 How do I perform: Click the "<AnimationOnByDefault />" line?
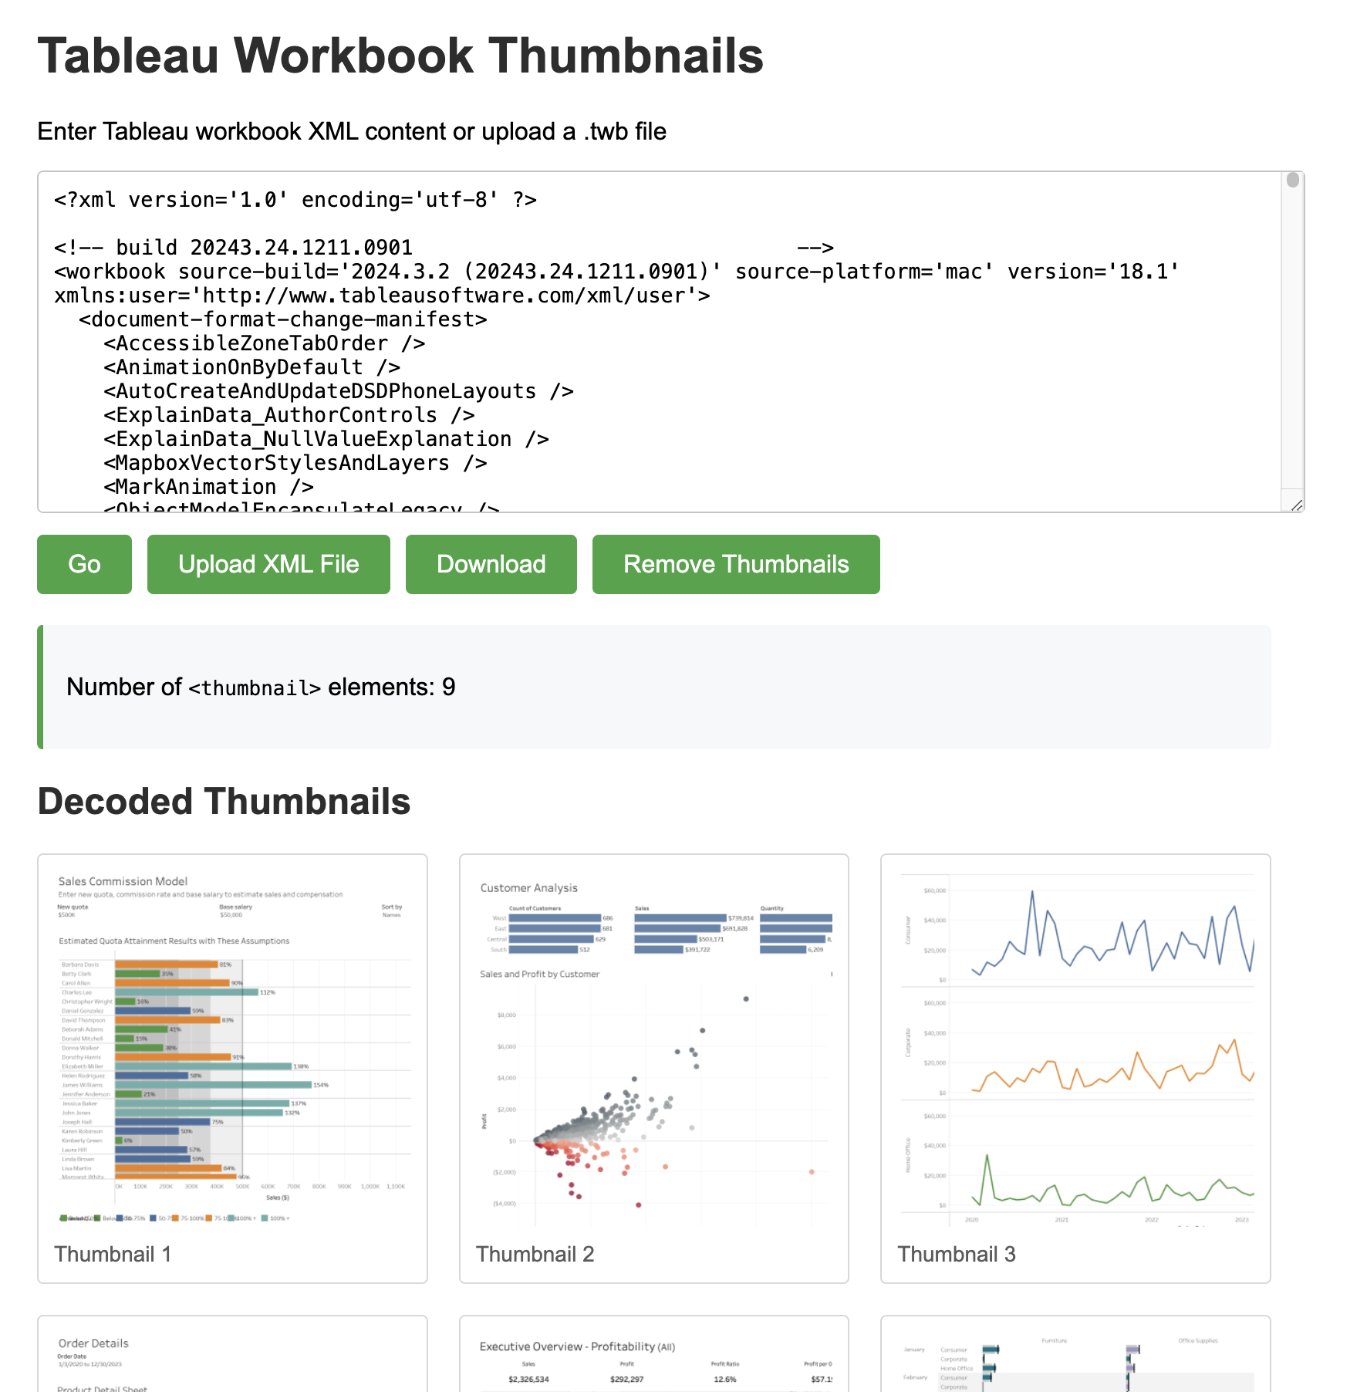point(252,367)
